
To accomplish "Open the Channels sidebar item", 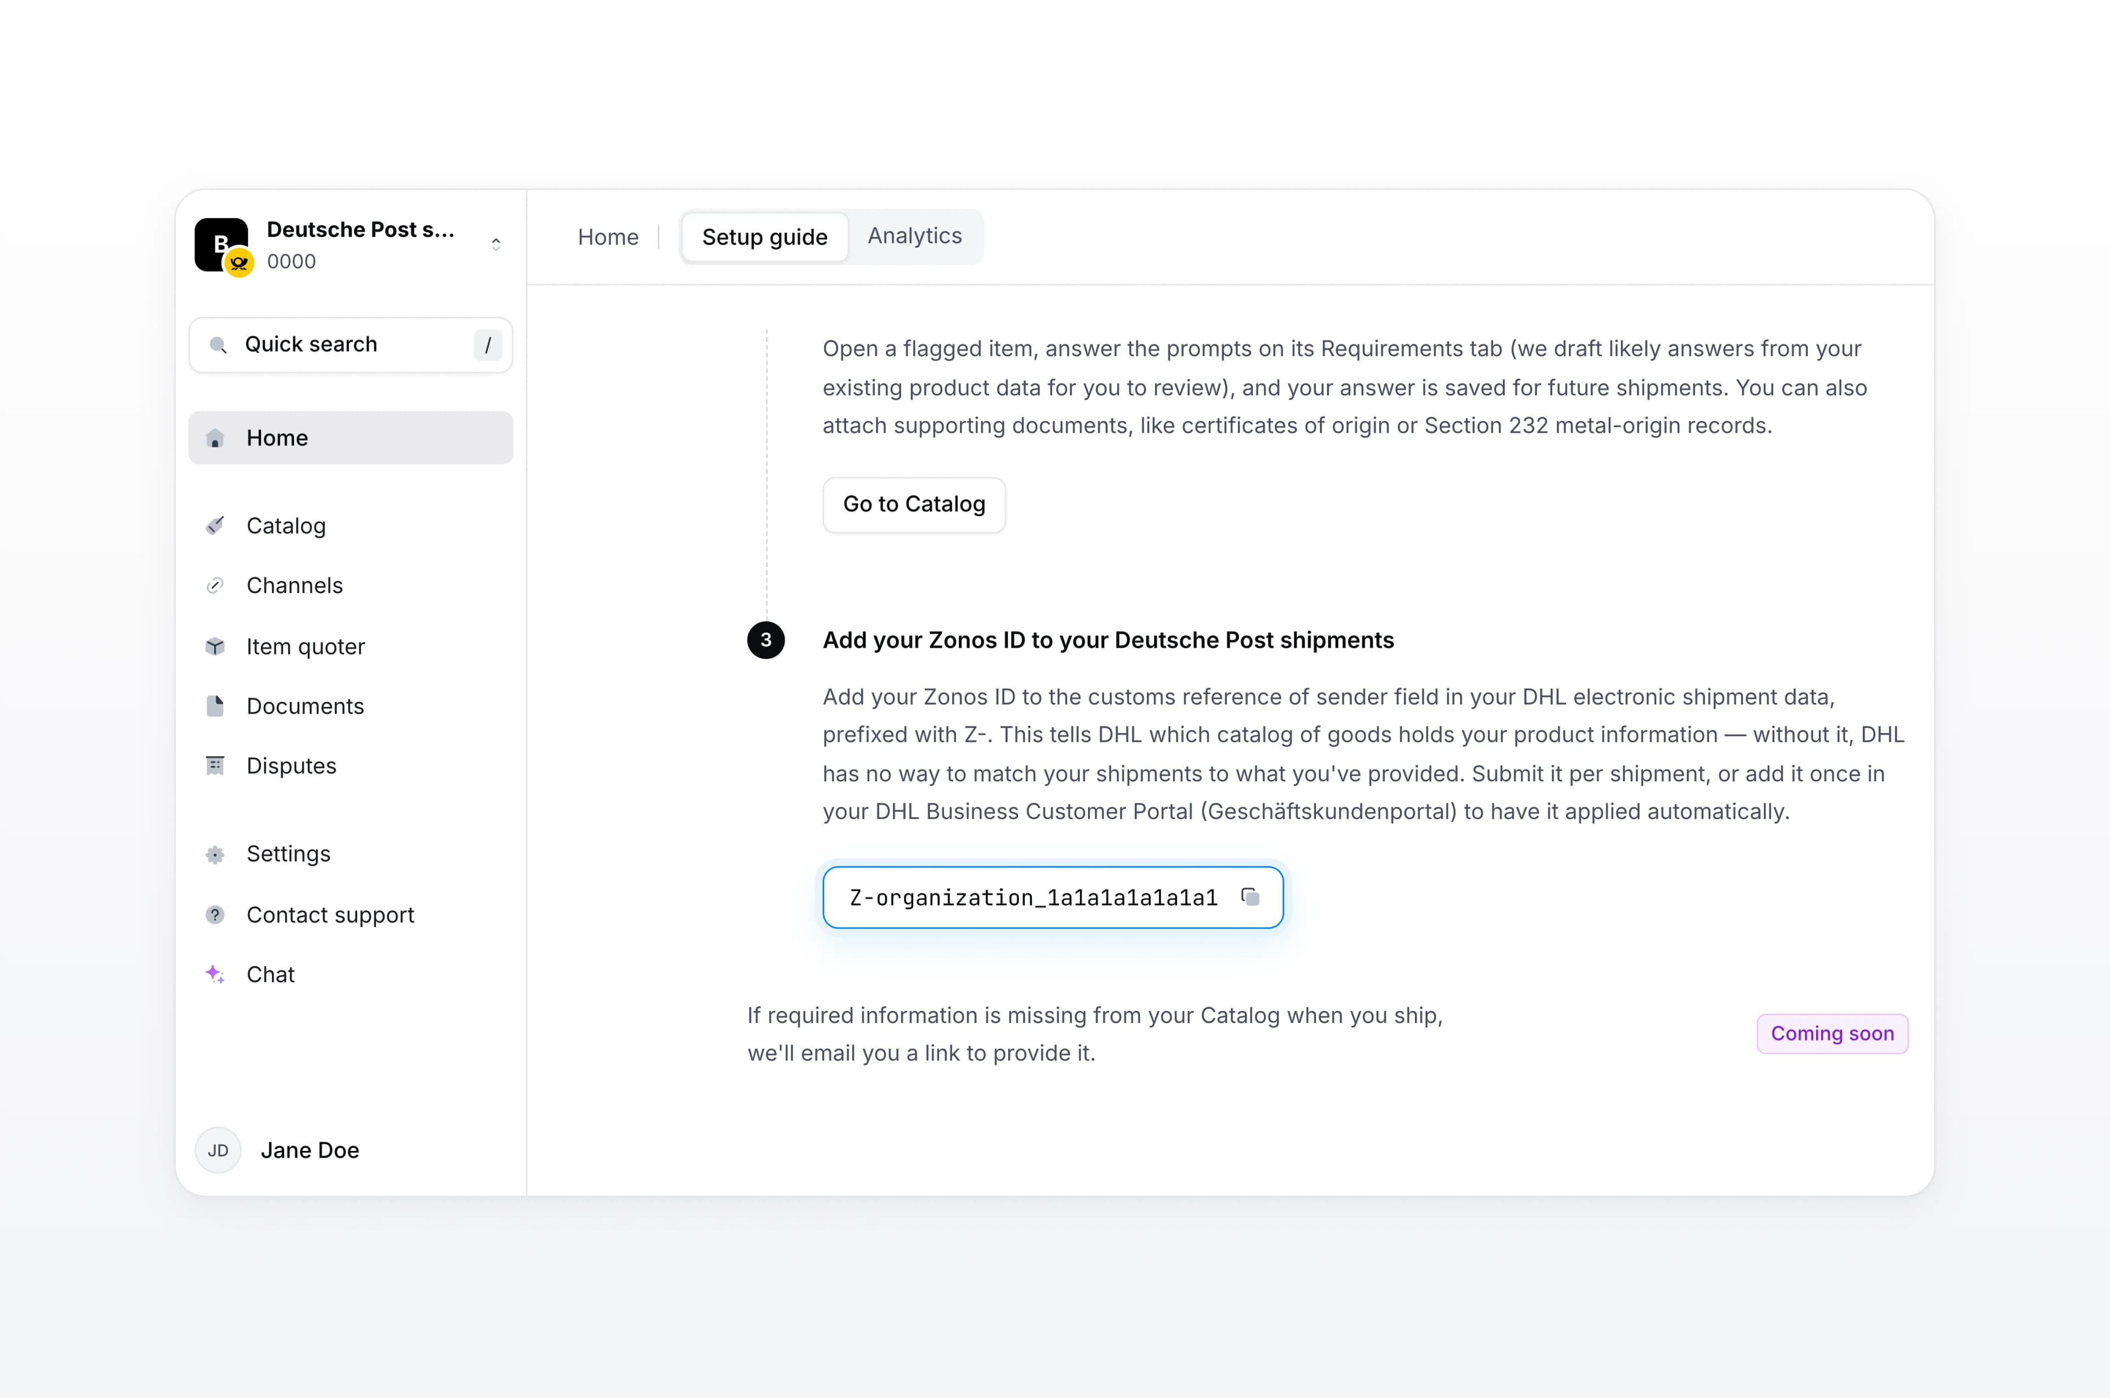I will tap(351, 586).
